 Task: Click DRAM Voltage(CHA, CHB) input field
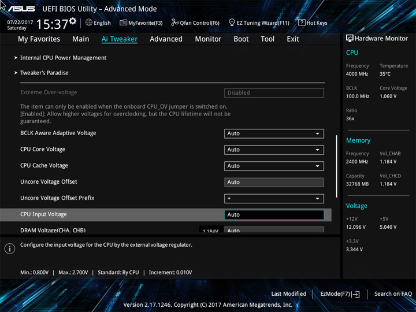pos(274,229)
